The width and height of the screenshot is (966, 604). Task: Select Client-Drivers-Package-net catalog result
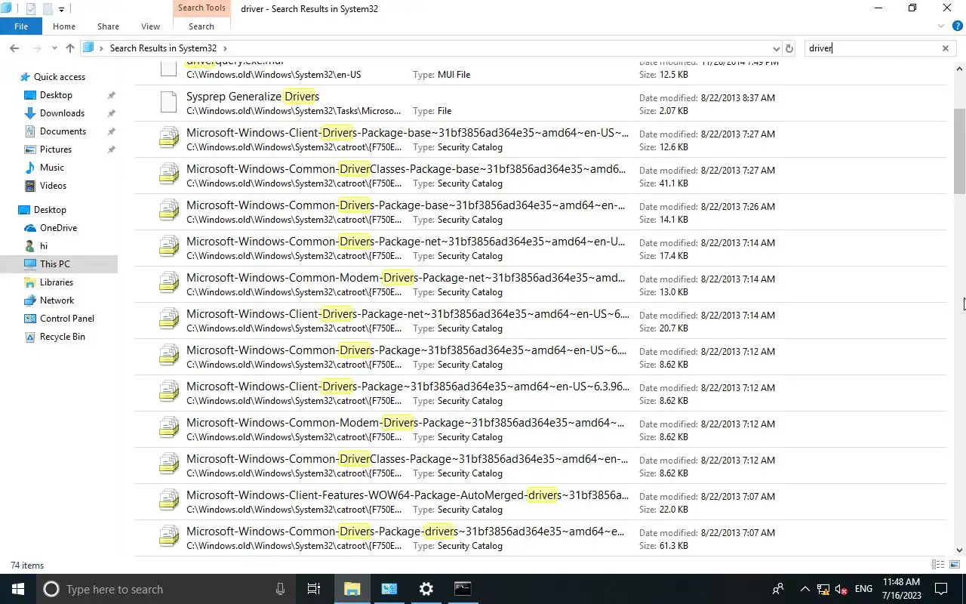point(540,321)
